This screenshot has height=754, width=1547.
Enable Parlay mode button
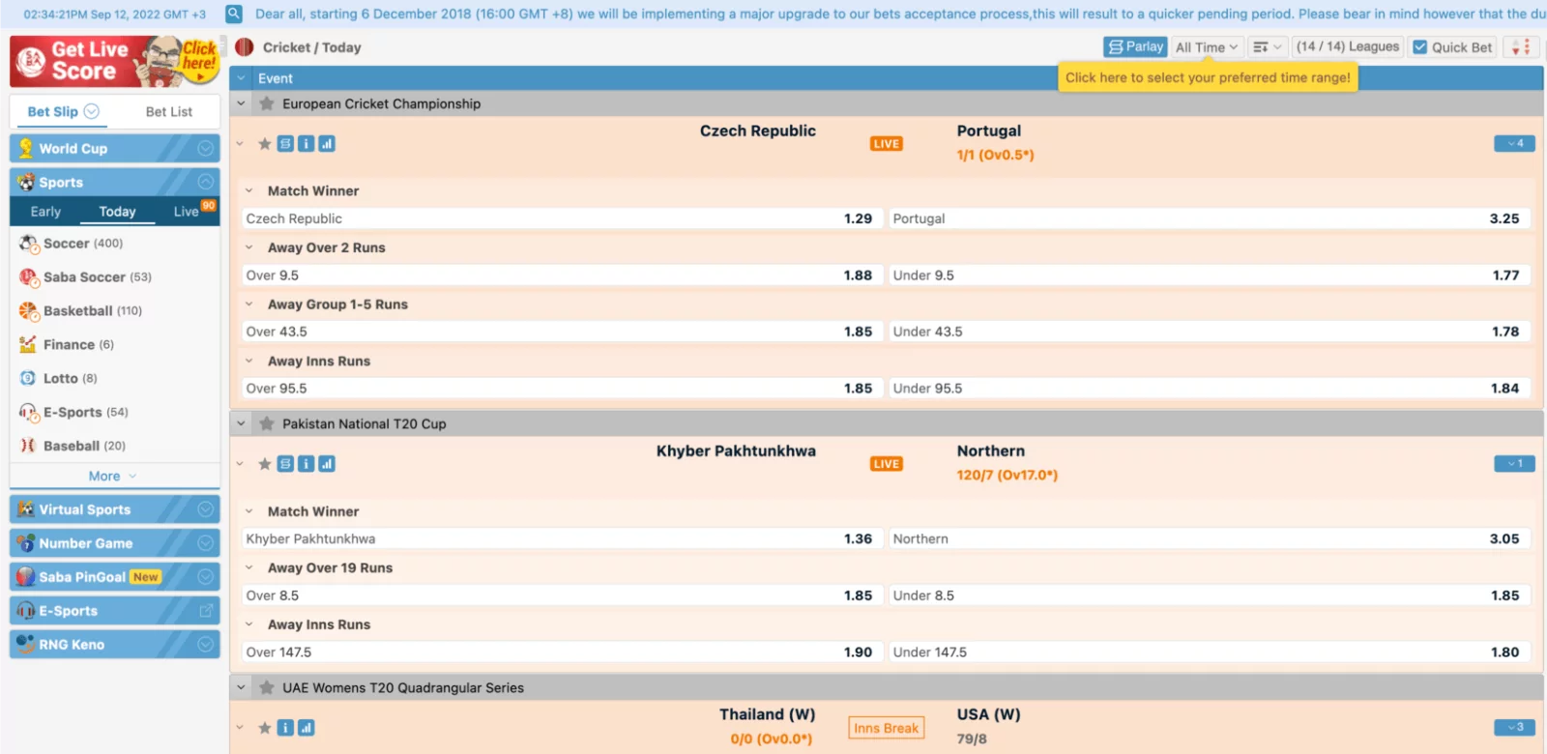[1135, 47]
